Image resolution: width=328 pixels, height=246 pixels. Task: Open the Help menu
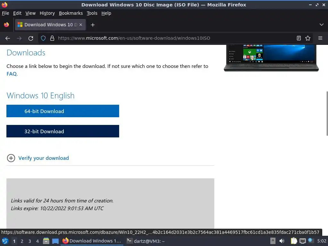click(106, 13)
